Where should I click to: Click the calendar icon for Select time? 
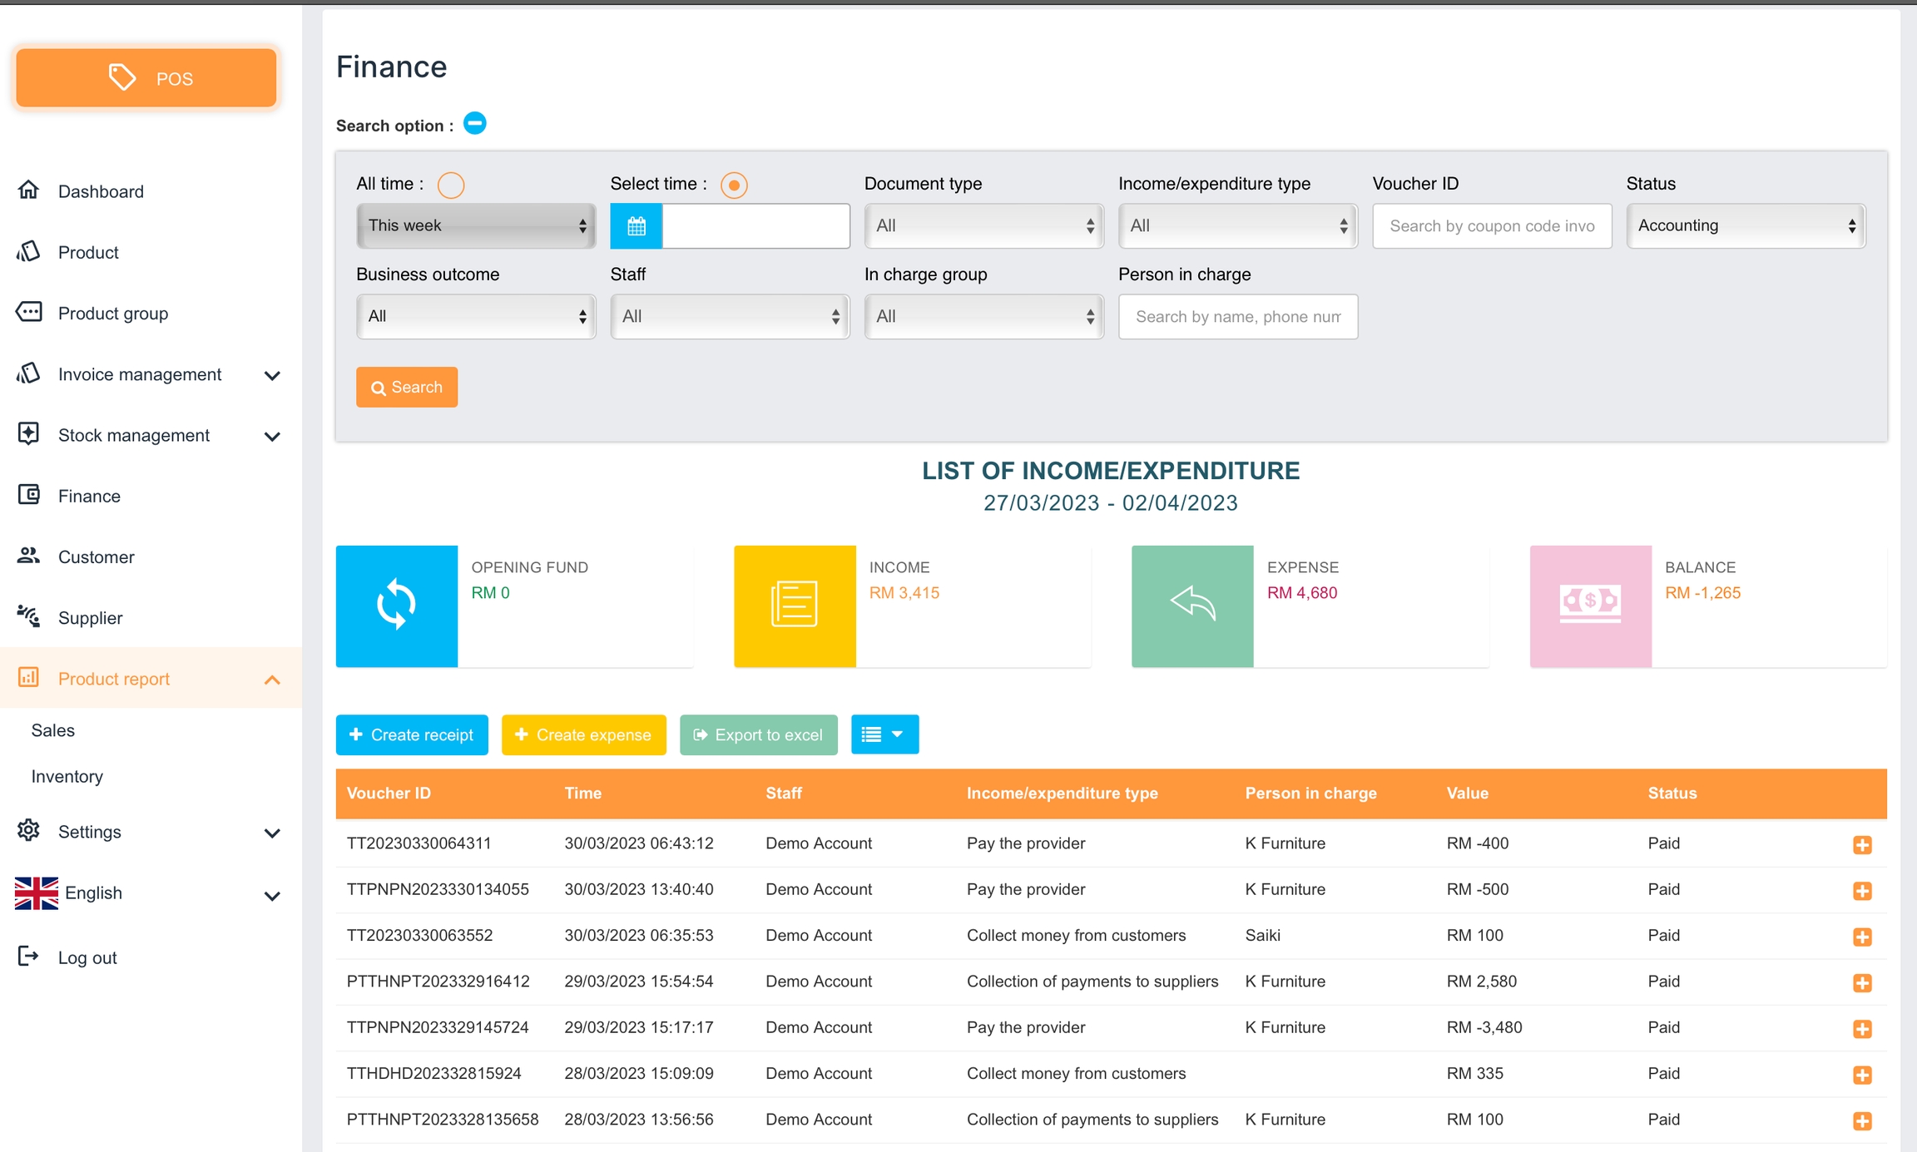click(x=636, y=225)
